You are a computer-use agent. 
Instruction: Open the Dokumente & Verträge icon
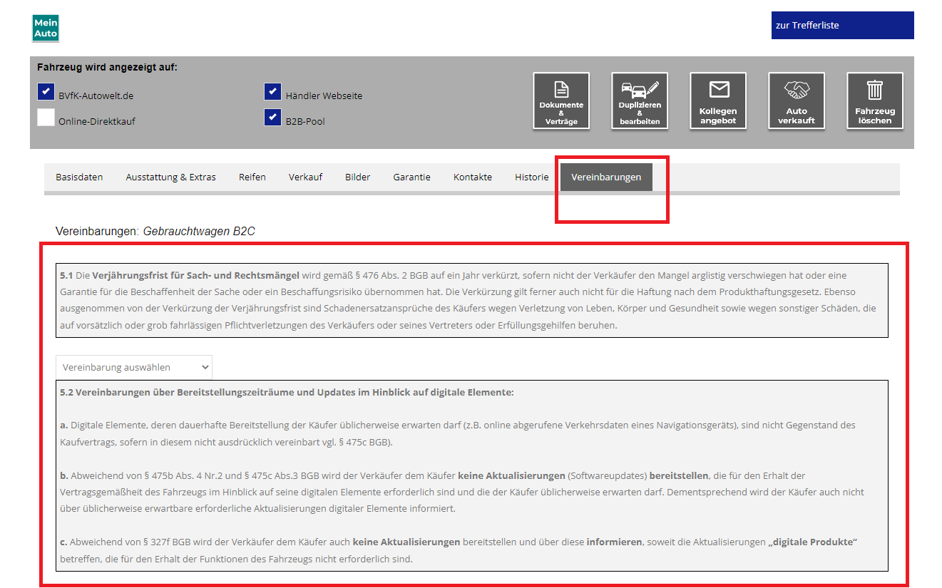(561, 100)
